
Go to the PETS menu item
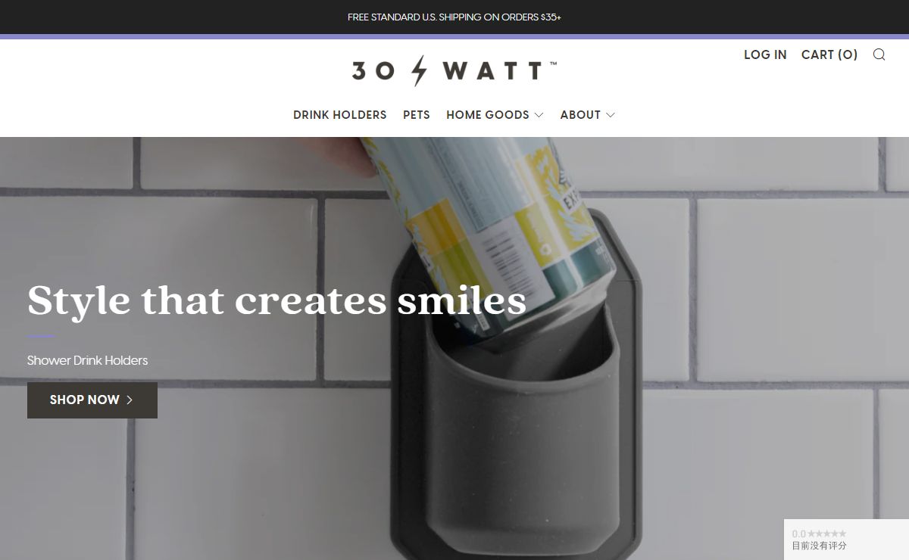pos(417,115)
